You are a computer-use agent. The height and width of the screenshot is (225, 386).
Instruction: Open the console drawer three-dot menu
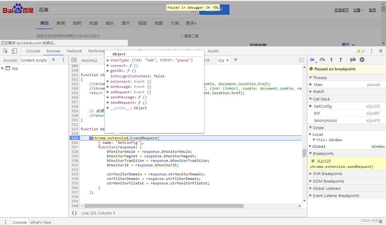point(5,222)
